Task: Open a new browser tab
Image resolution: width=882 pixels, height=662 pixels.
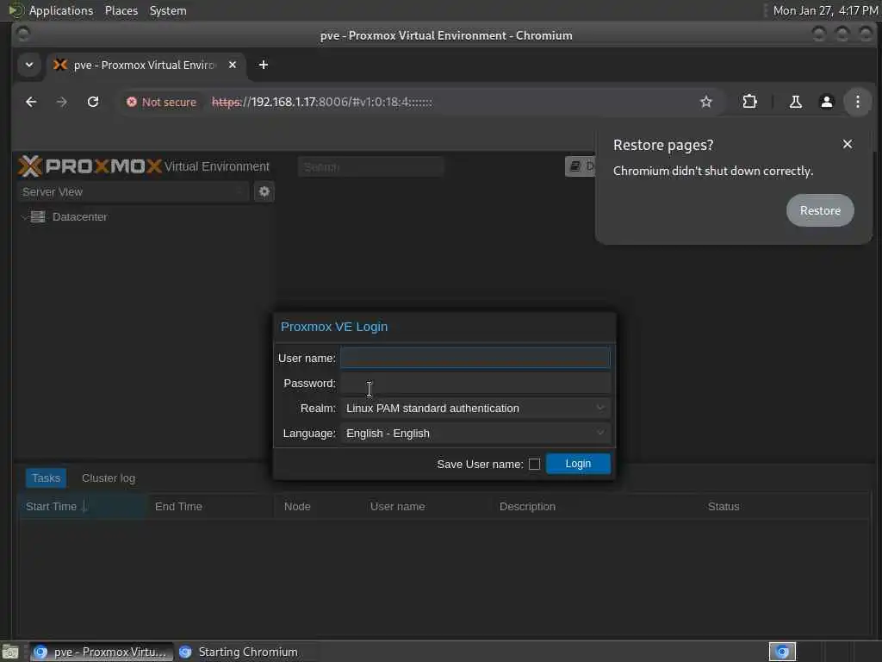Action: click(264, 65)
